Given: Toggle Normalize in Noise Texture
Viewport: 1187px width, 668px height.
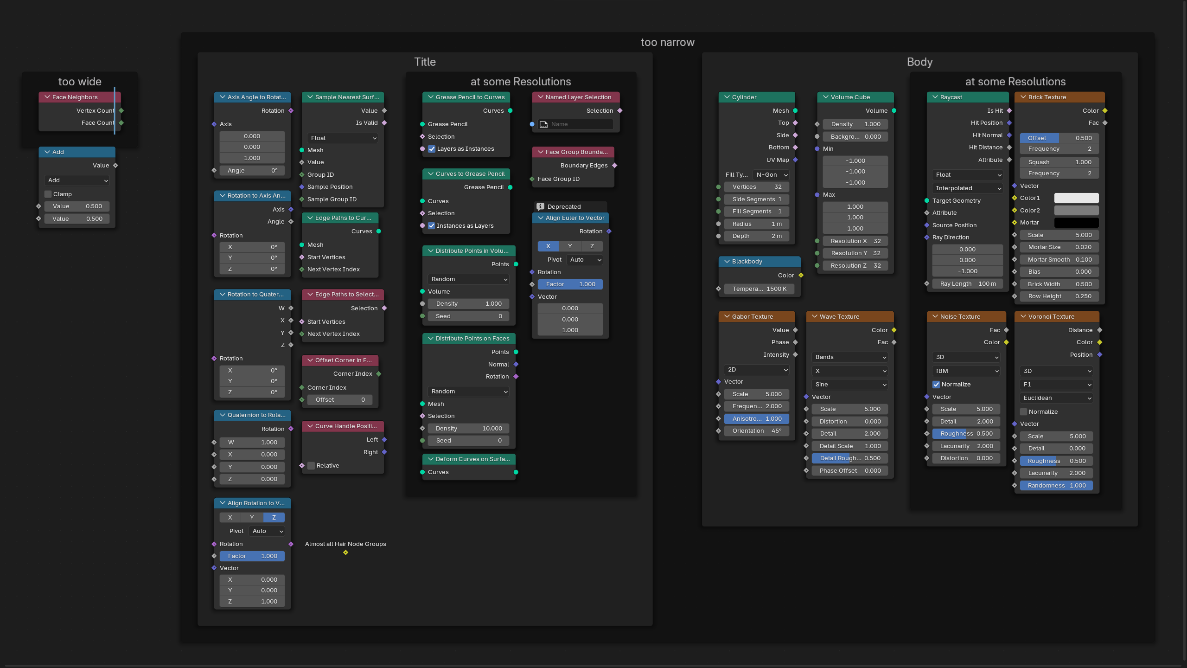Looking at the screenshot, I should [936, 385].
